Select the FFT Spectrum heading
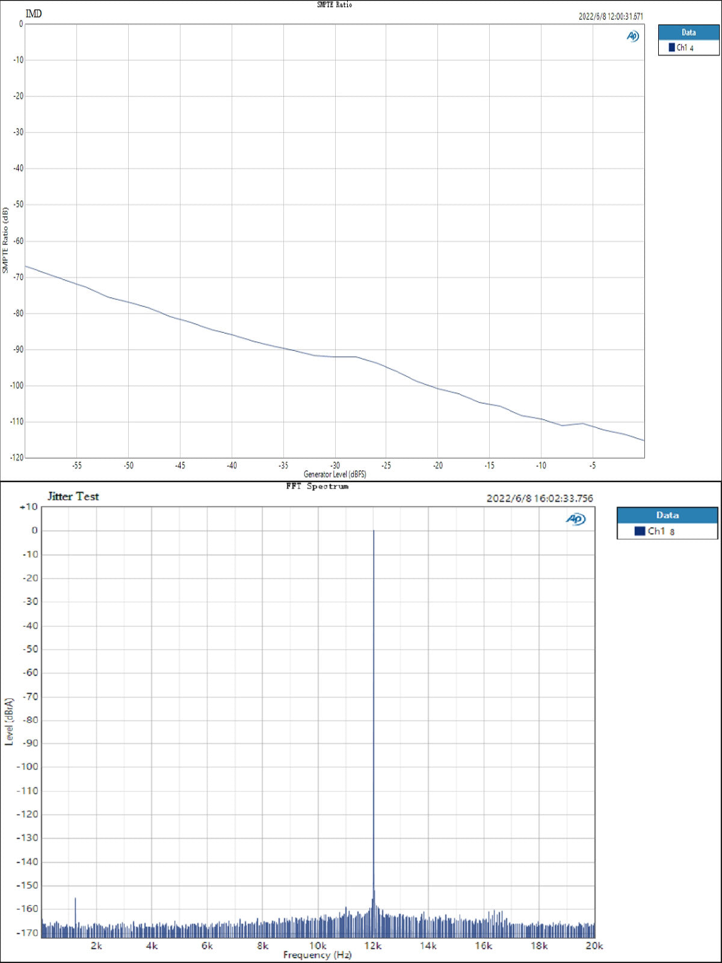Viewport: 722px width, 963px height. coord(317,486)
